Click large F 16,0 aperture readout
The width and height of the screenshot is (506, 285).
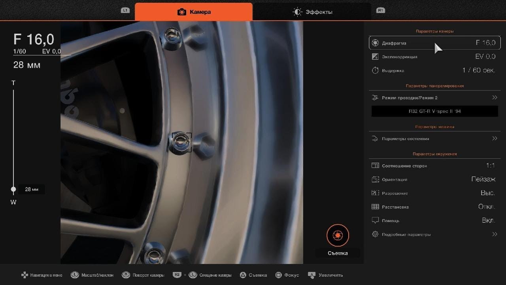pos(34,39)
